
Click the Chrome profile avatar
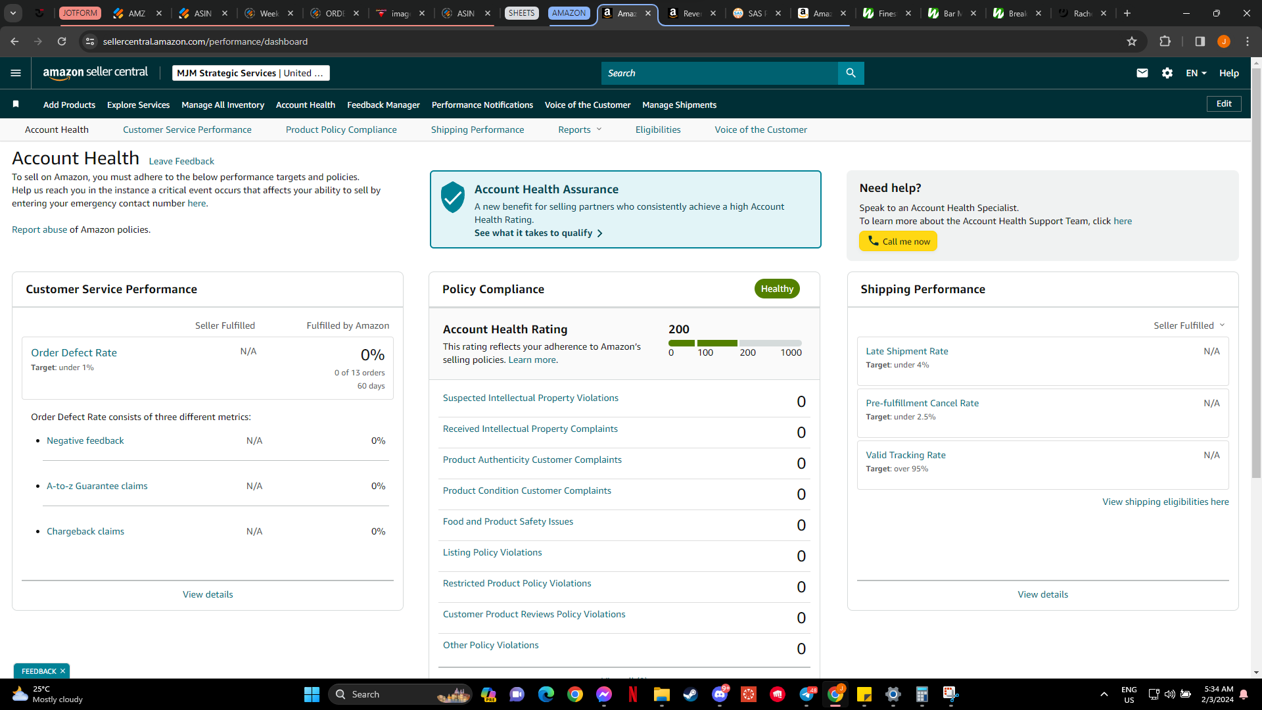pos(1224,41)
